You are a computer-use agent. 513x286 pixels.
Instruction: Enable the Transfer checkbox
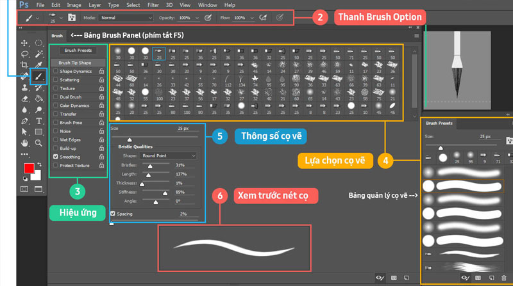(x=56, y=114)
